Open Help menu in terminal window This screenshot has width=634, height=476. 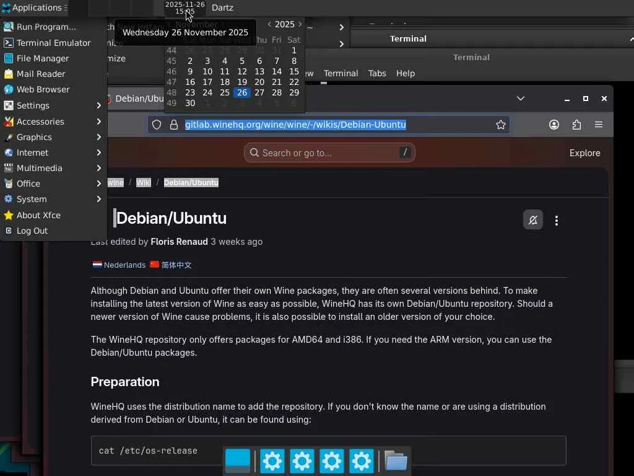click(x=405, y=73)
